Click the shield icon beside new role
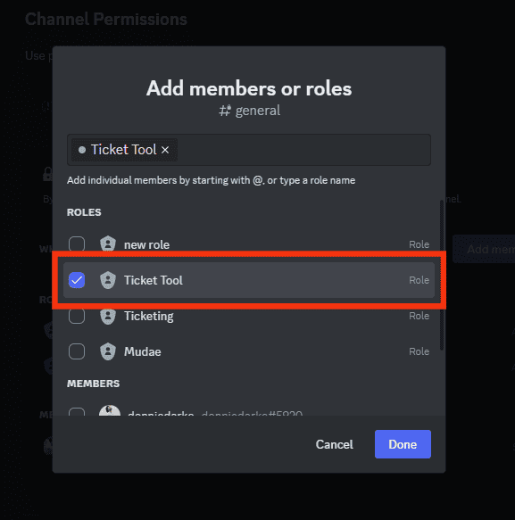 coord(108,243)
